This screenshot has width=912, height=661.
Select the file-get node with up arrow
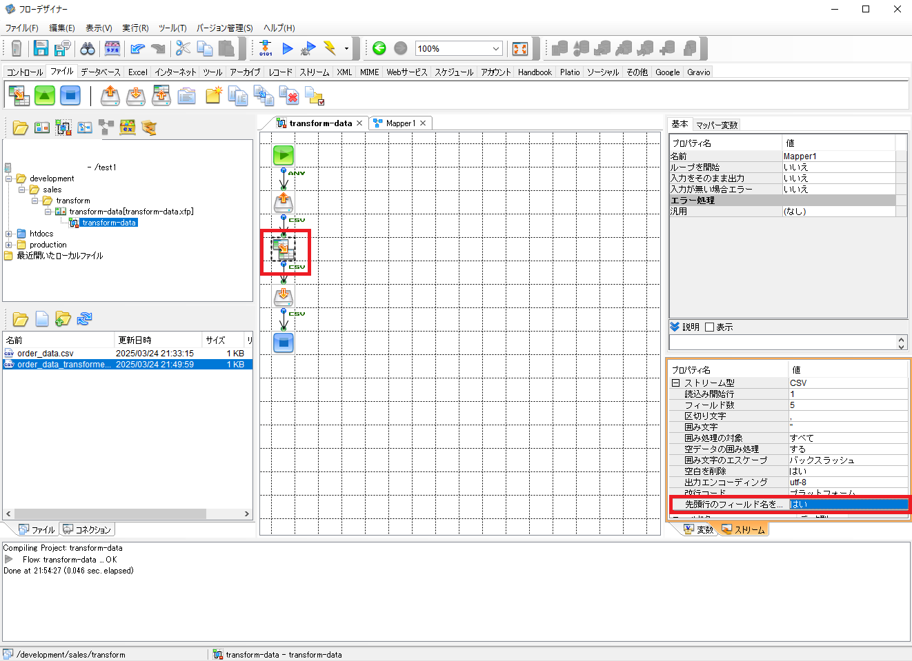tap(284, 202)
